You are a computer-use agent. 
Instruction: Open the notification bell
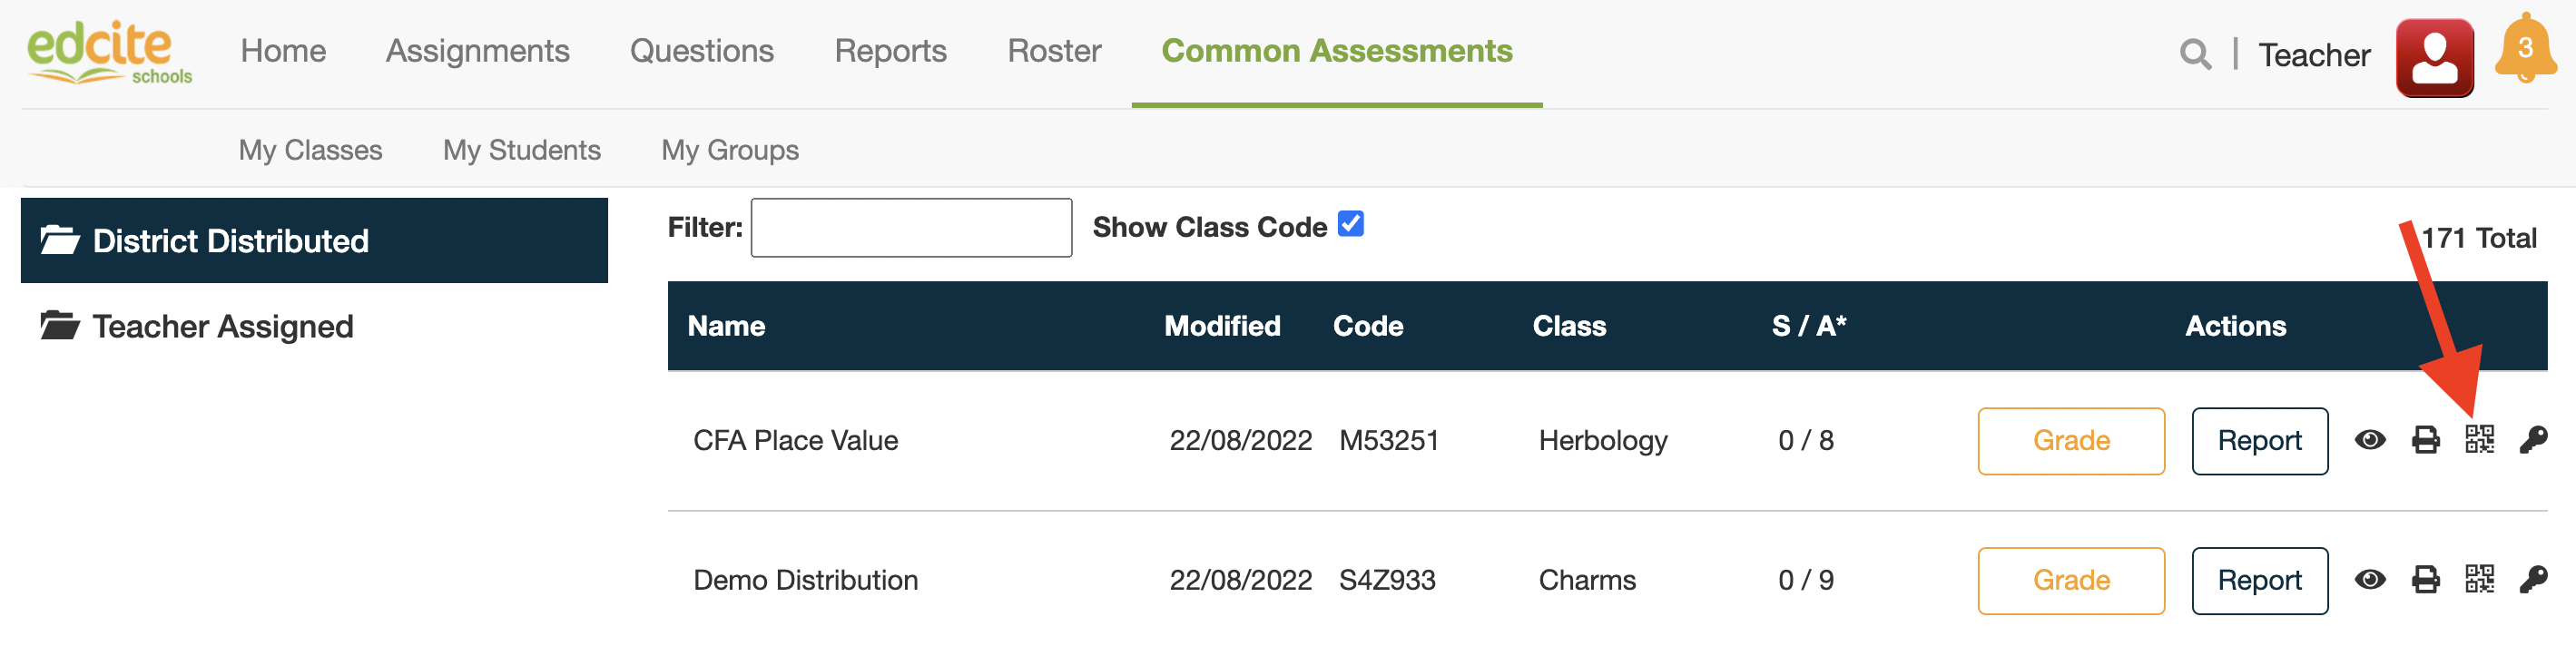pos(2524,50)
